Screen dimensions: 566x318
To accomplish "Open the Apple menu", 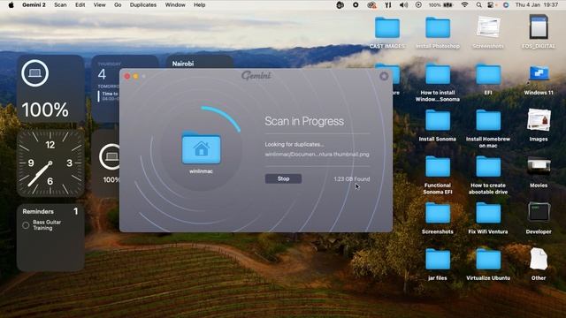I will [11, 4].
